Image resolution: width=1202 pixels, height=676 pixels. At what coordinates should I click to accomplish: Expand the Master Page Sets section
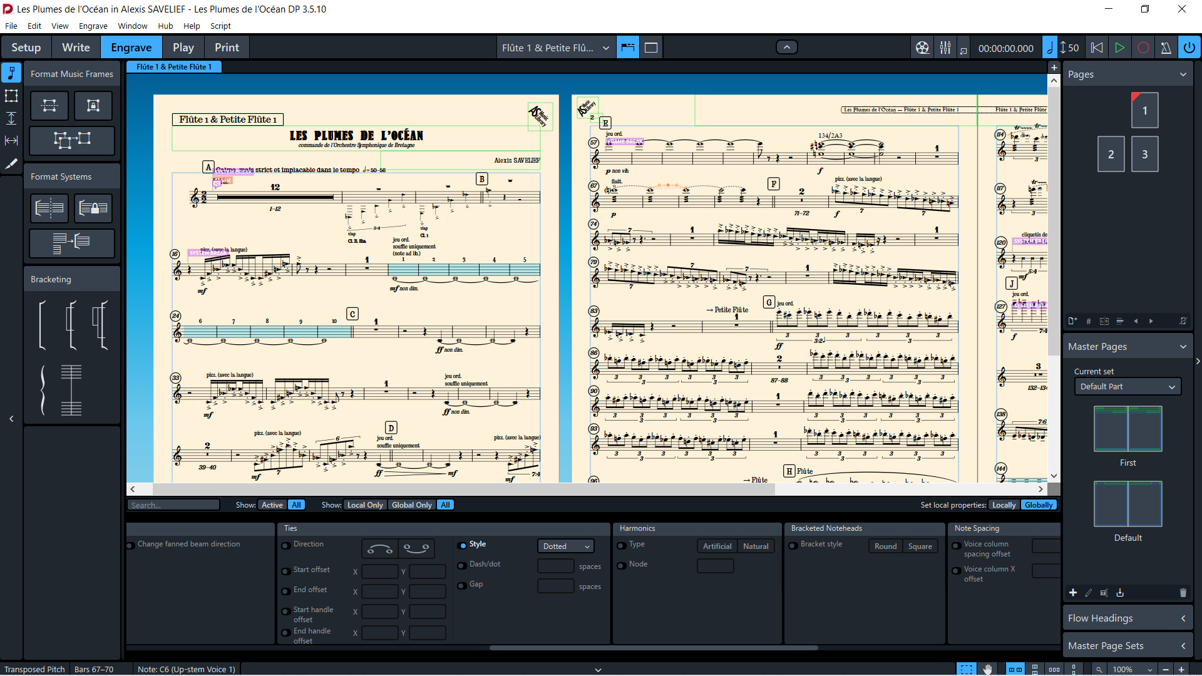point(1183,646)
